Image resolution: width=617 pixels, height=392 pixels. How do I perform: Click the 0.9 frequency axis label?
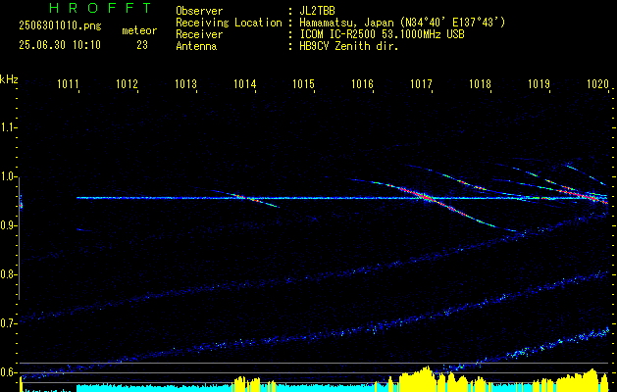coord(7,225)
